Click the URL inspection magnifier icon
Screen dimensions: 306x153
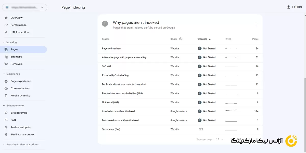[6, 32]
